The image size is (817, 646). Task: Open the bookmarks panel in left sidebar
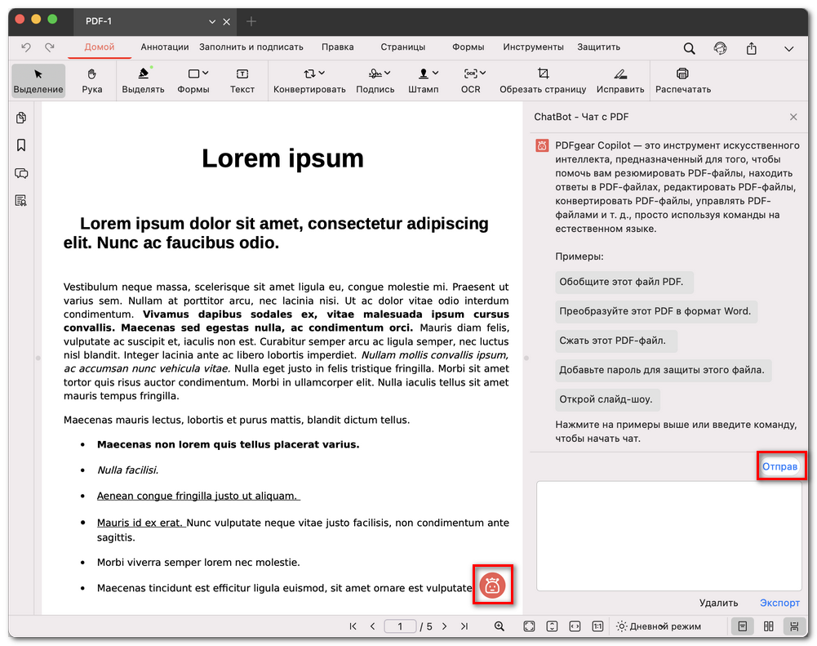pos(21,145)
